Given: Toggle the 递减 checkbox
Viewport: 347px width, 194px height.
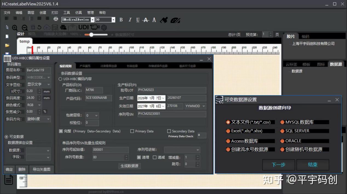Looking at the screenshot, I should [154, 157].
